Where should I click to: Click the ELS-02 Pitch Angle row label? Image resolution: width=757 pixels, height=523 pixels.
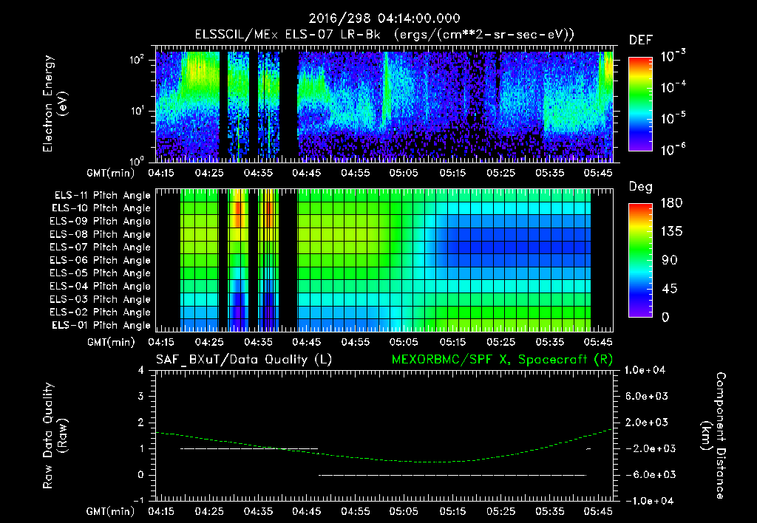pos(100,312)
